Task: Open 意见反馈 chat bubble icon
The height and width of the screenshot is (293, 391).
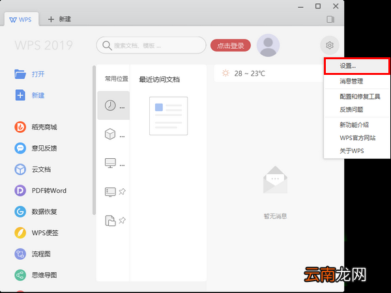Action: pos(20,148)
